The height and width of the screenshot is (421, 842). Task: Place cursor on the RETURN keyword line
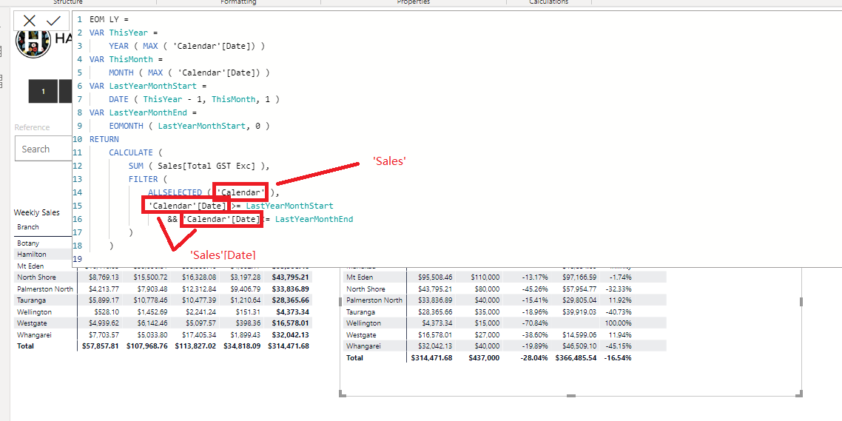point(104,139)
